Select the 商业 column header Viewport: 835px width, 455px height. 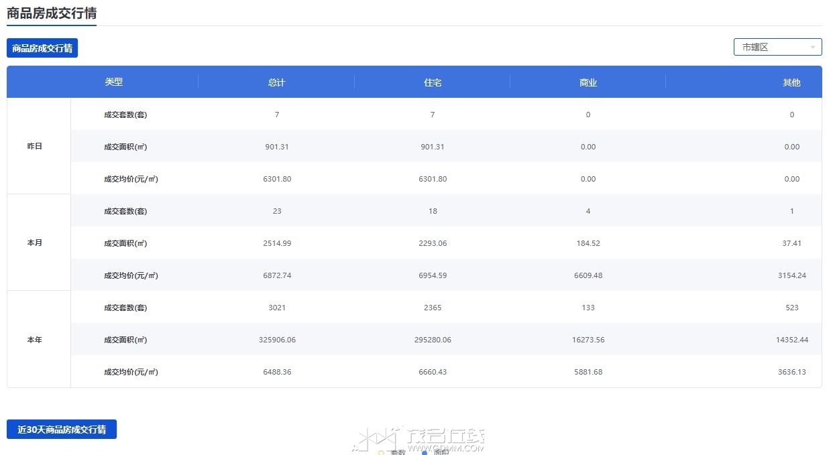588,82
